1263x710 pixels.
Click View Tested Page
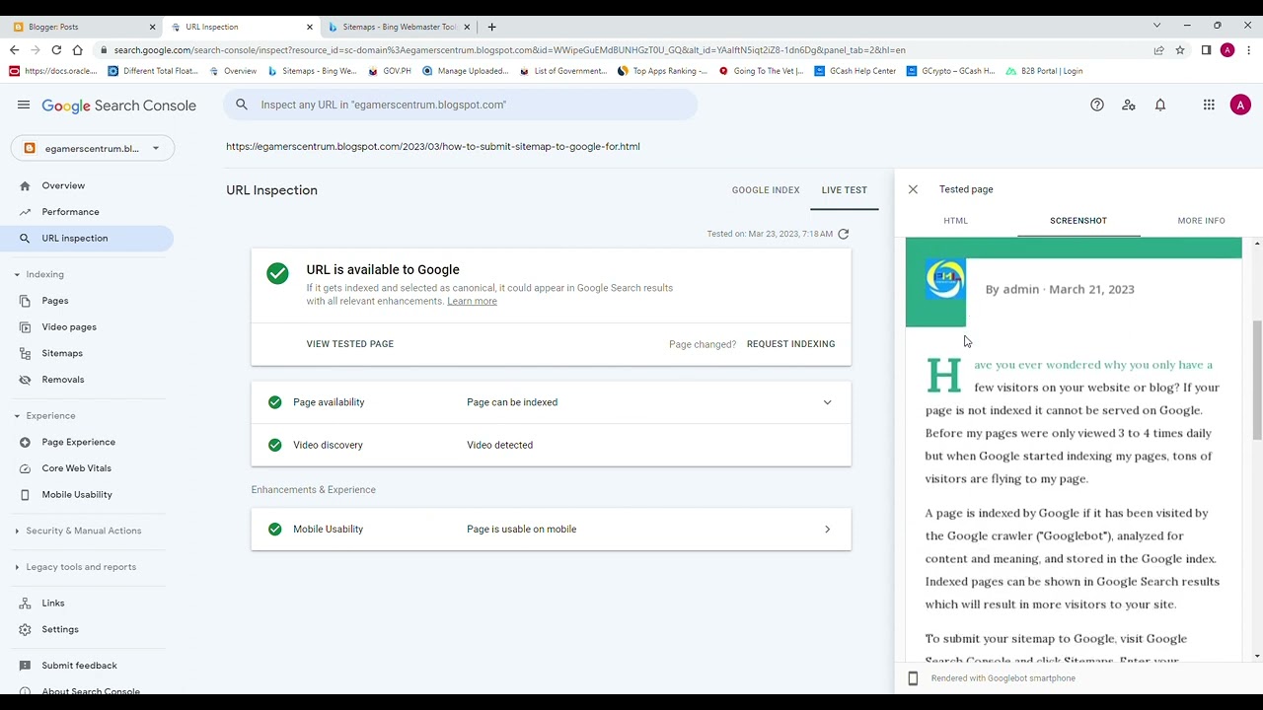(349, 344)
